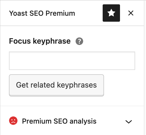Screen dimensions: 146x135
Task: Click the downward arrow beside Premium SEO analysis
Action: coord(129,122)
